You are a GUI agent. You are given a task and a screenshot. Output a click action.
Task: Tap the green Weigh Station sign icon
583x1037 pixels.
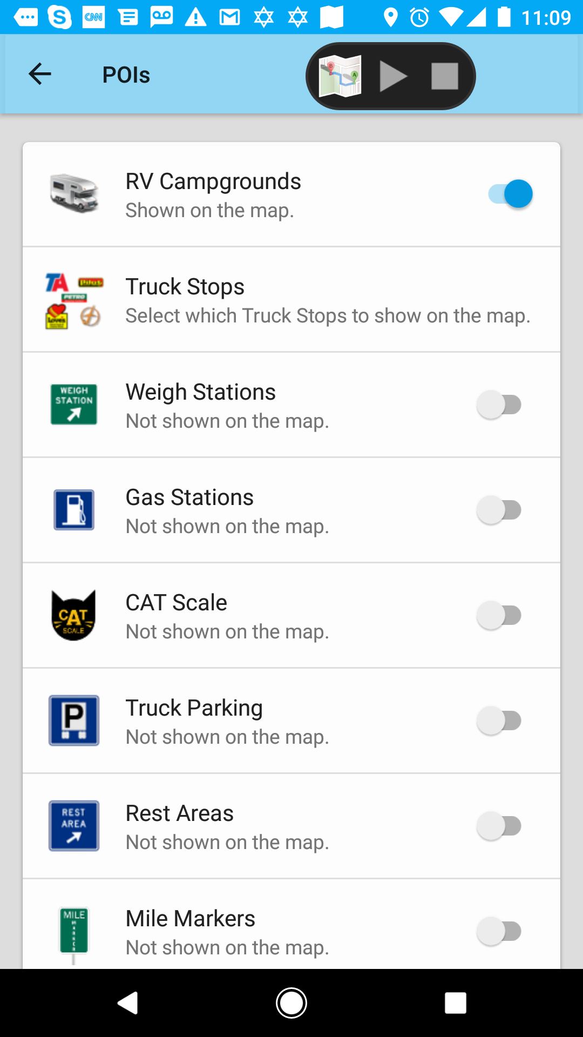click(x=74, y=405)
